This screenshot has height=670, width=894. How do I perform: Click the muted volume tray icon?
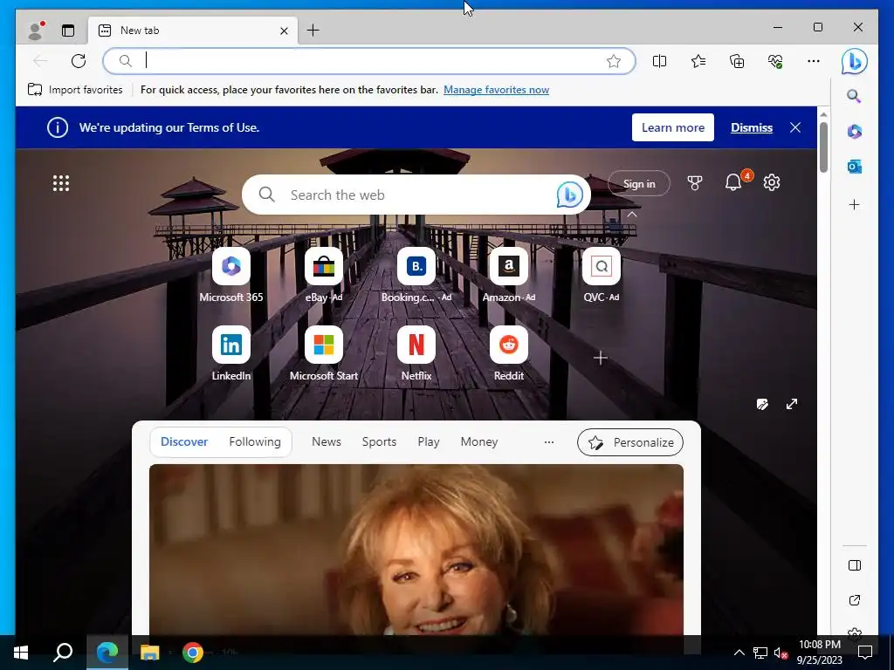coord(781,653)
